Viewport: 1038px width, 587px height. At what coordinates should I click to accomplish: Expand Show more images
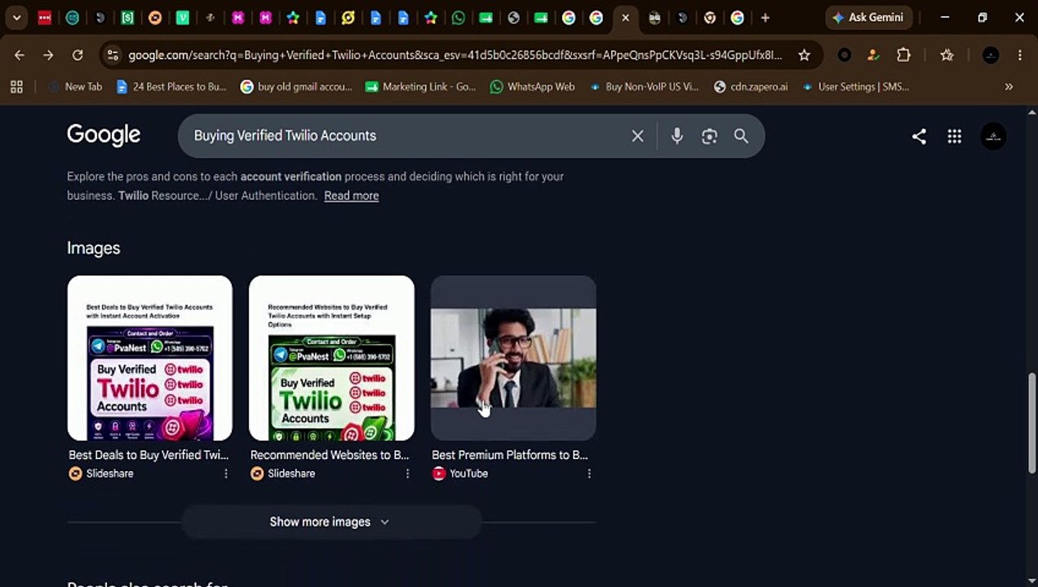coord(330,522)
